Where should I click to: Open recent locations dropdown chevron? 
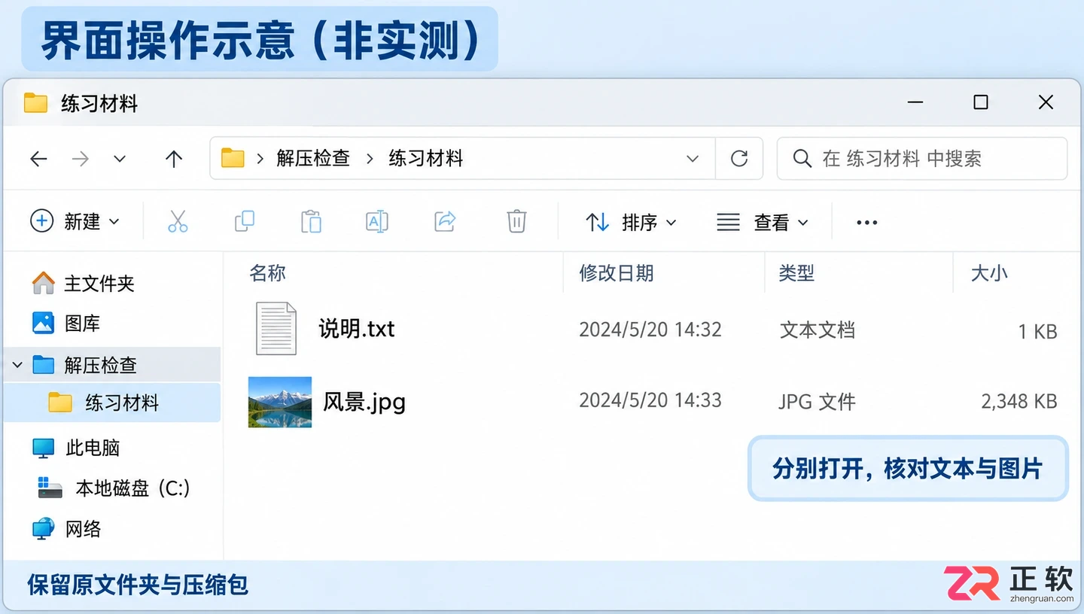click(x=120, y=159)
